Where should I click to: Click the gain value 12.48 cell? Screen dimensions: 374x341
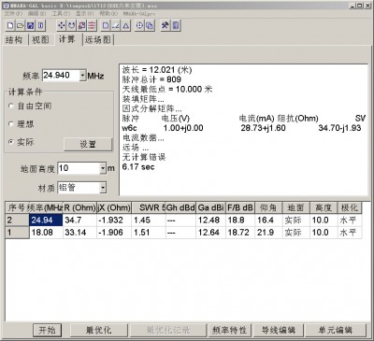(x=210, y=220)
